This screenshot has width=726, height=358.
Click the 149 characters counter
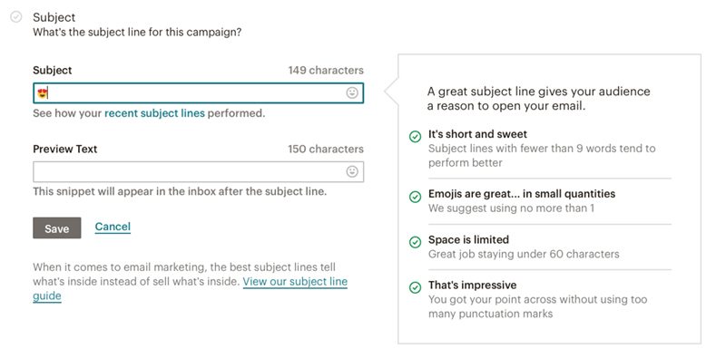pyautogui.click(x=326, y=71)
